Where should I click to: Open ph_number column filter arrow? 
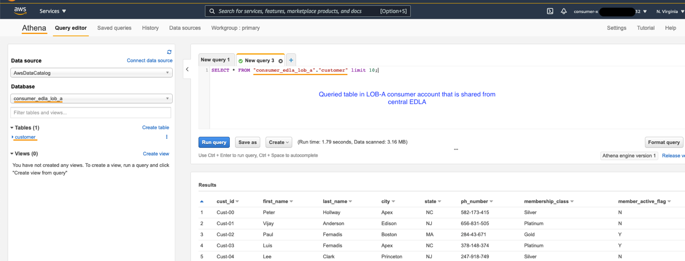coord(491,202)
